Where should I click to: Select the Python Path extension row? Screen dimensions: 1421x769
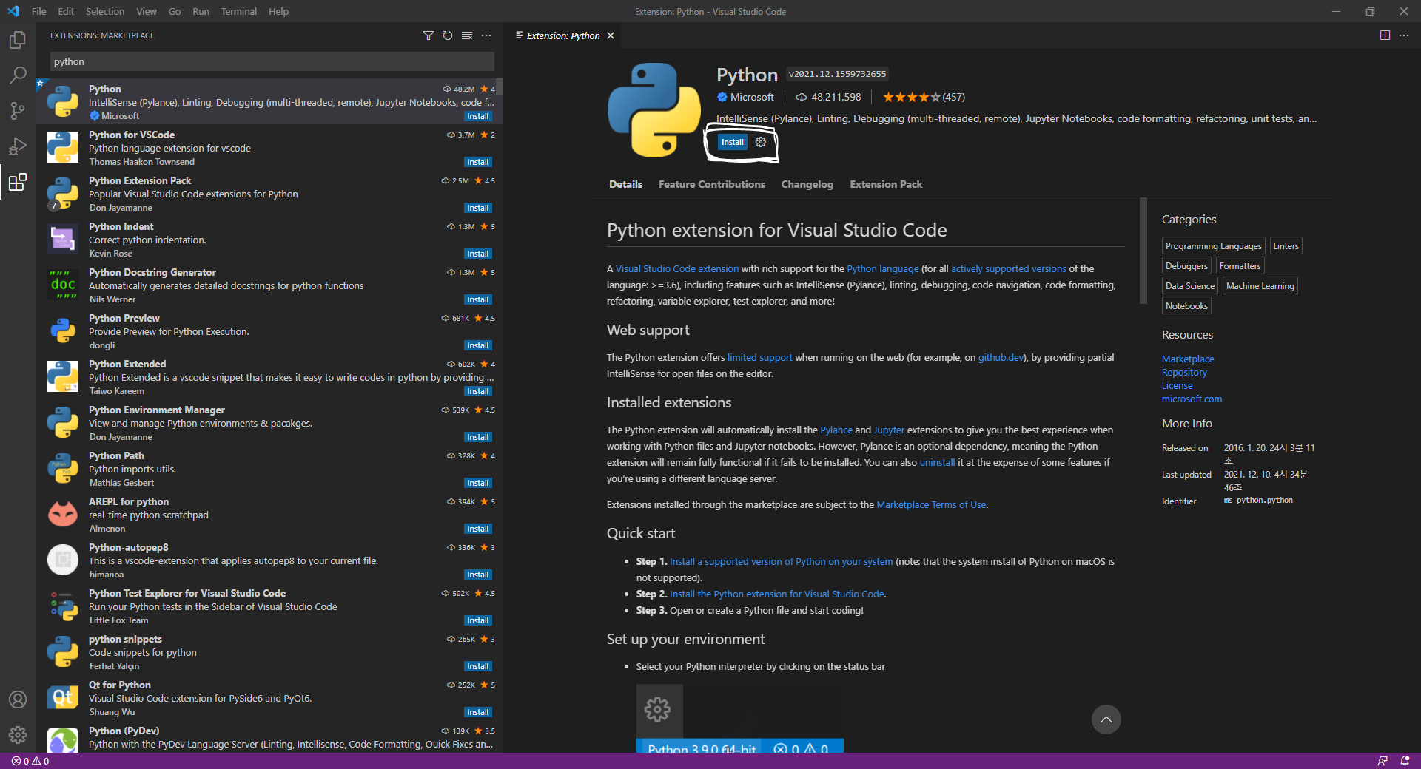pyautogui.click(x=270, y=469)
